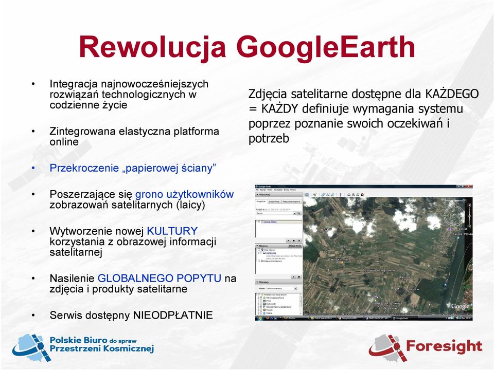Click the Dodaj treść button
494x370 pixels.
[295, 246]
